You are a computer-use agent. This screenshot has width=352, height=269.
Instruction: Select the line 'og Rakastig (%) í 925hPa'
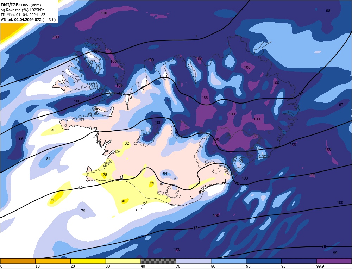(23, 10)
